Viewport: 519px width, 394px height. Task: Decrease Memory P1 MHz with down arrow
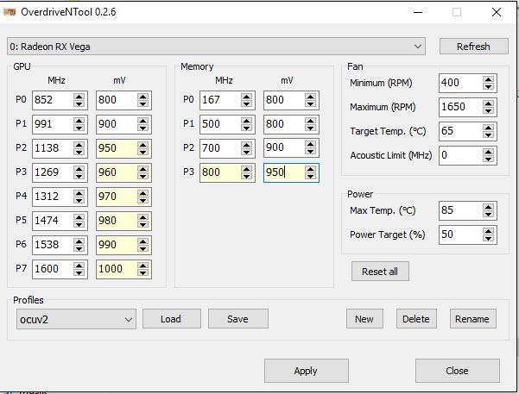click(x=247, y=128)
